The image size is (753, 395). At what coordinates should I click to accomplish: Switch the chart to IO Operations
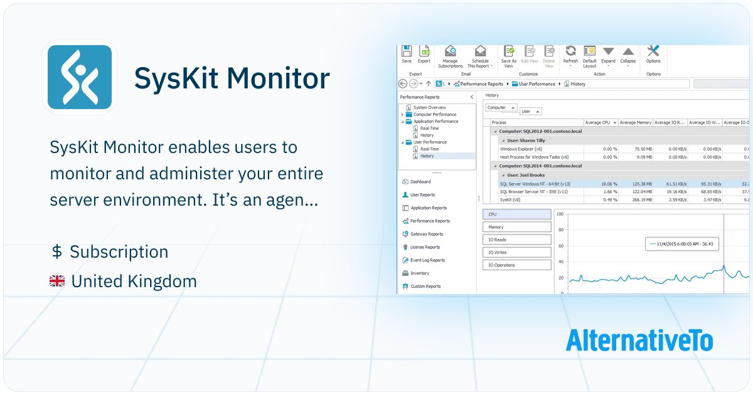pos(517,265)
